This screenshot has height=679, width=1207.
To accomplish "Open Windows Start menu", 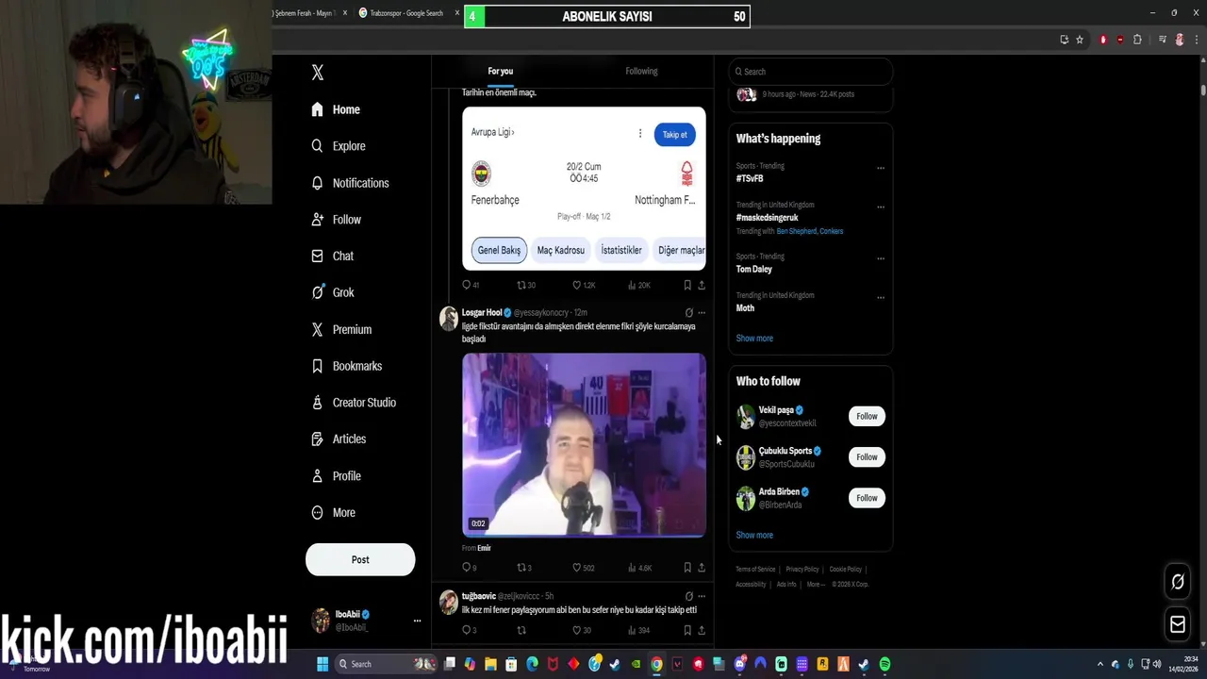I will point(322,664).
